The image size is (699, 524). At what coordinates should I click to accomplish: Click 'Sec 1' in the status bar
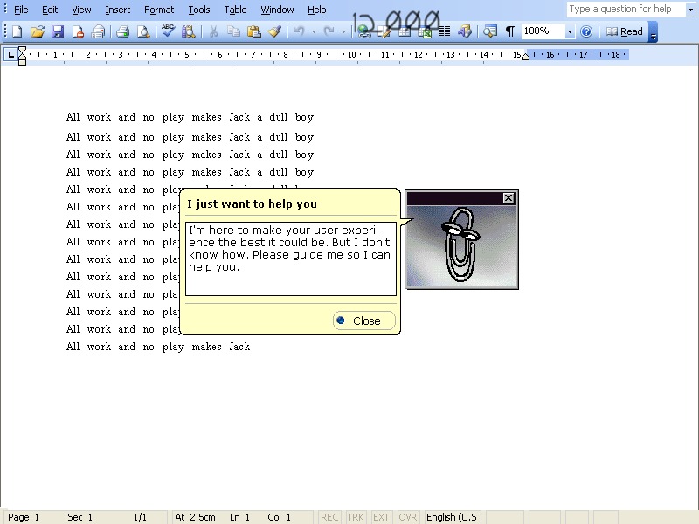point(80,517)
